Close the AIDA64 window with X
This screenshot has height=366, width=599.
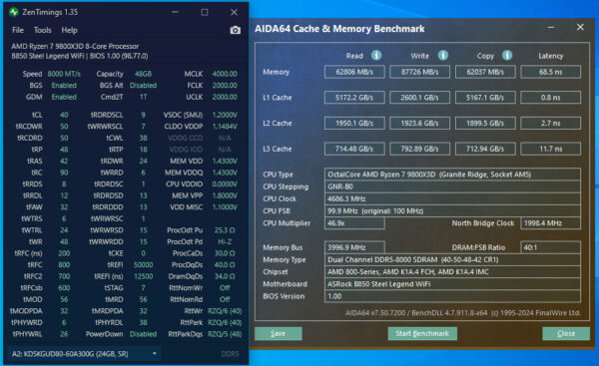[580, 28]
